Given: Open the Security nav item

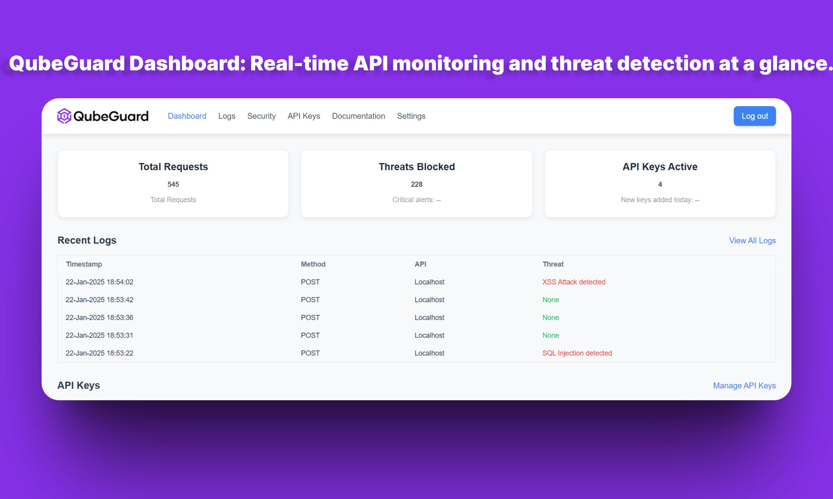Looking at the screenshot, I should pyautogui.click(x=261, y=116).
